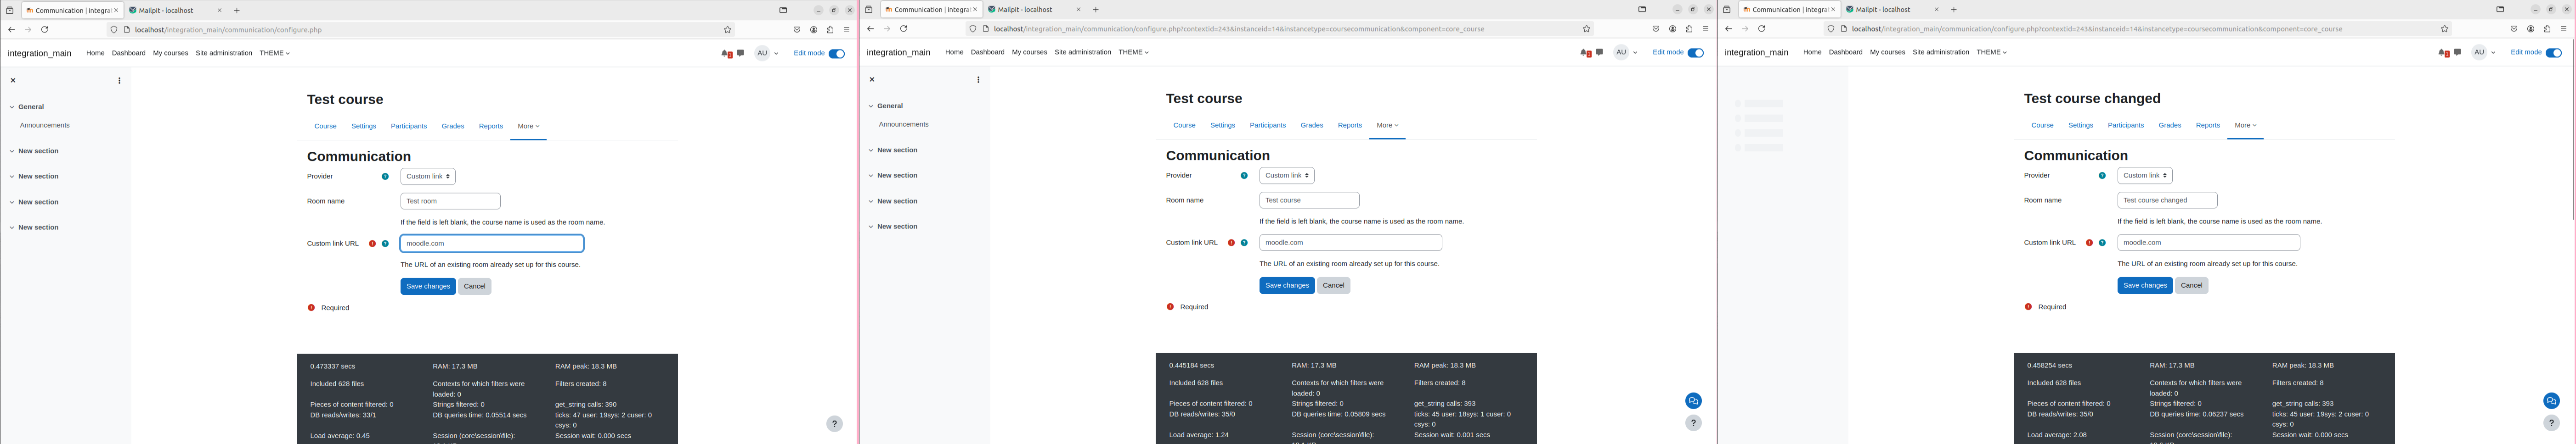Show Custom link URL help in middle window
Viewport: 2576px width, 444px height.
[1244, 243]
